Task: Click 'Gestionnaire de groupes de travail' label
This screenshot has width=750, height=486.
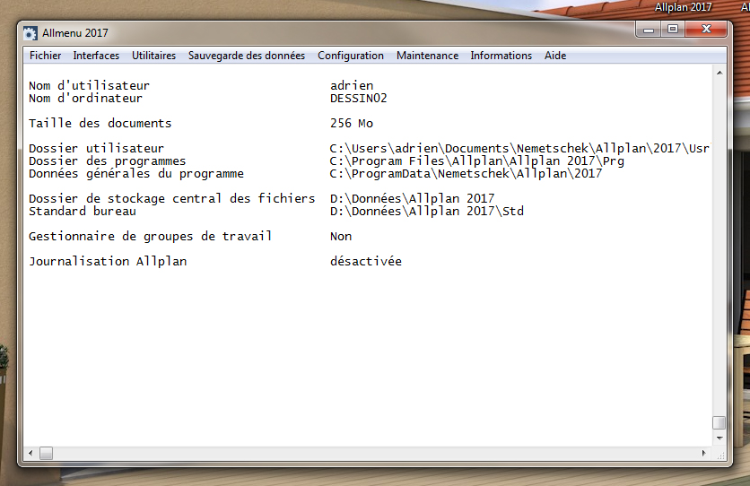Action: pos(150,236)
